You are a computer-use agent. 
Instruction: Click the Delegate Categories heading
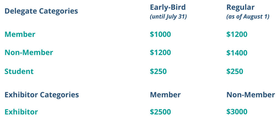click(x=41, y=11)
